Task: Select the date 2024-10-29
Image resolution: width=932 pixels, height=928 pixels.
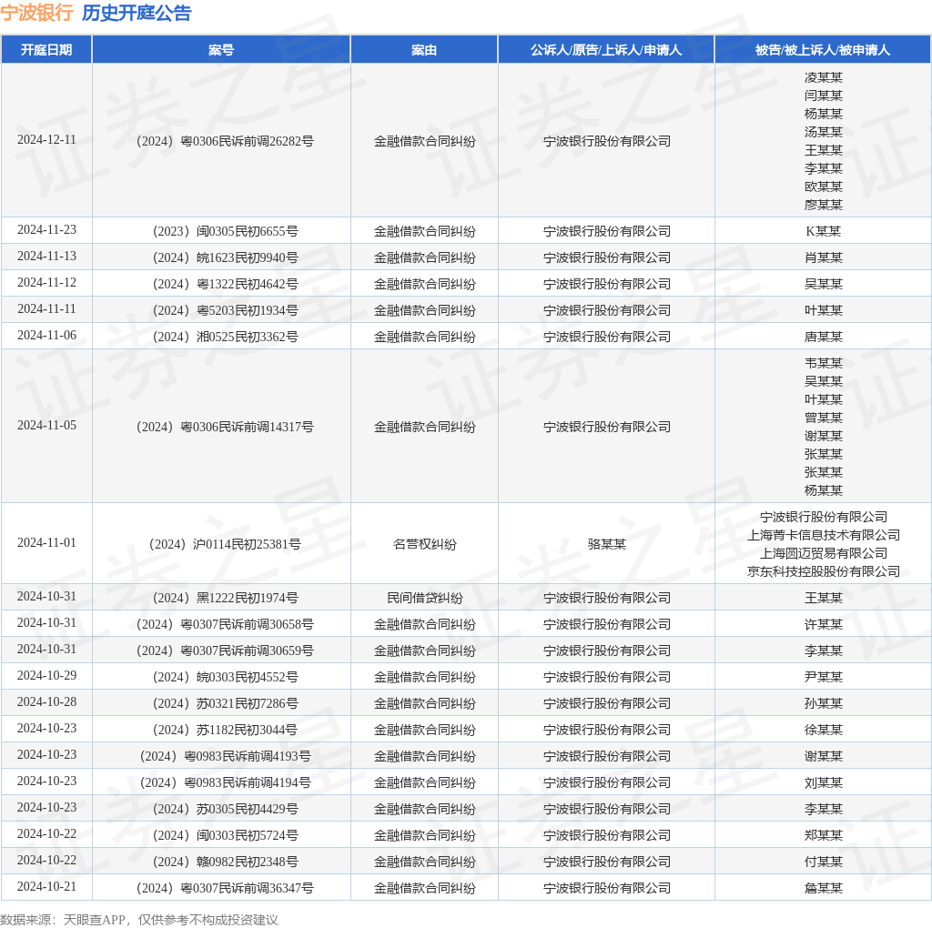Action: [46, 675]
